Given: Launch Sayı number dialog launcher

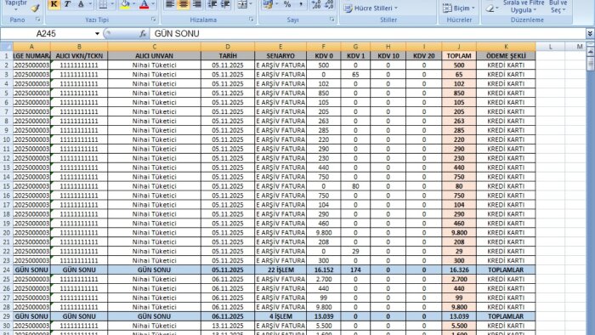Looking at the screenshot, I should [x=332, y=19].
